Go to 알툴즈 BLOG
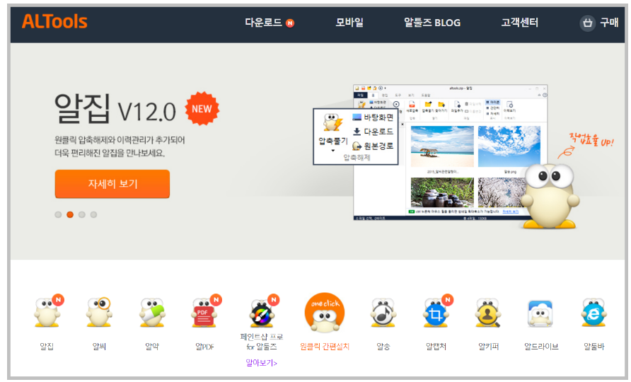 pyautogui.click(x=432, y=23)
